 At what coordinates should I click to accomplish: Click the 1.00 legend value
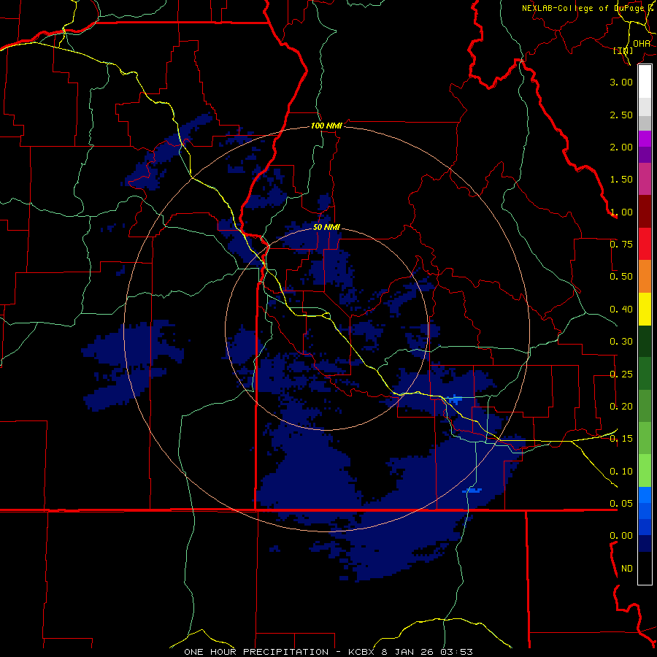(621, 212)
